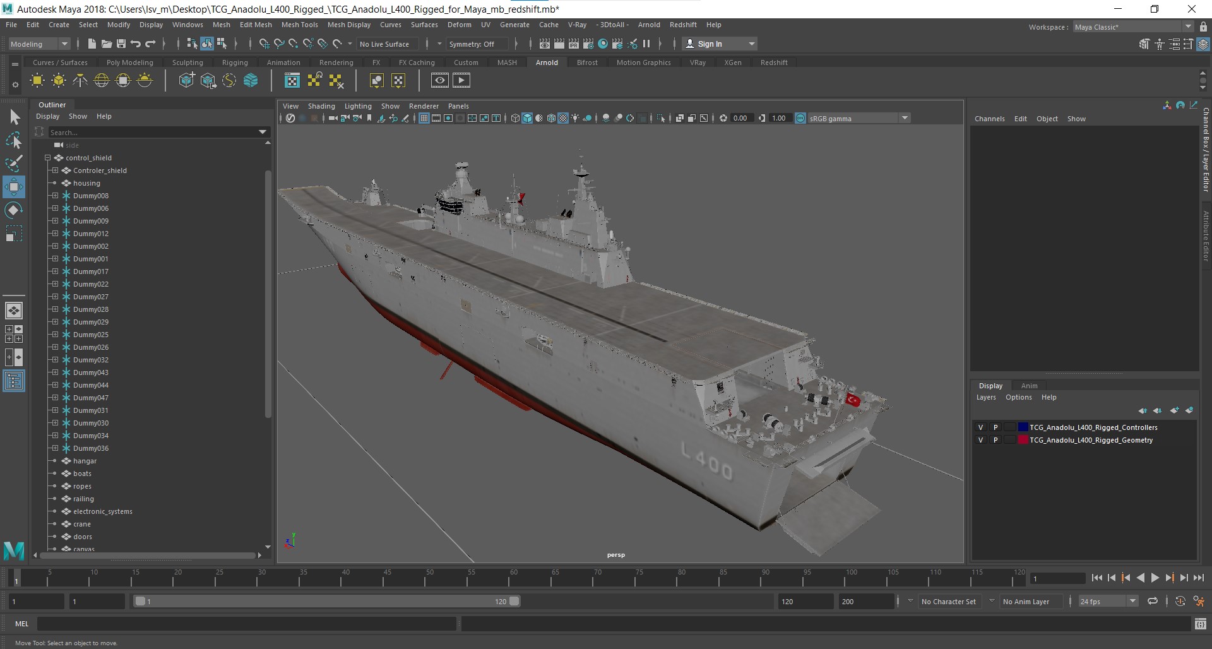Image resolution: width=1212 pixels, height=649 pixels.
Task: Open Arnold RenderView eye icon on shelf
Action: 440,80
